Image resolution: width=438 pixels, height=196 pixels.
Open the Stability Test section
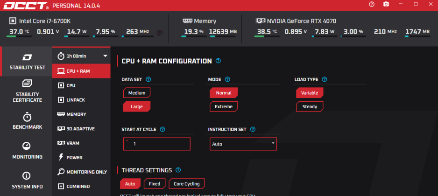(x=27, y=62)
